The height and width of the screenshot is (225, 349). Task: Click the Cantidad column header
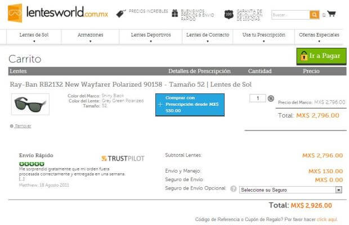tap(259, 71)
